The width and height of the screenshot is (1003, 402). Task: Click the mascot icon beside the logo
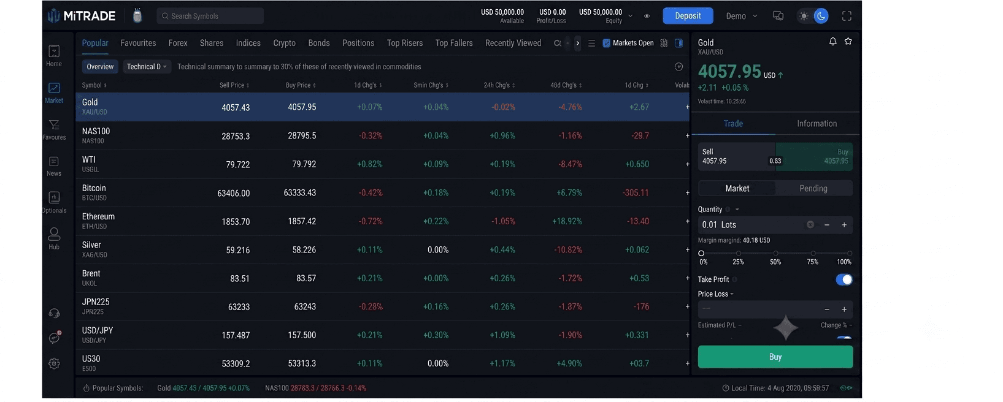(137, 16)
